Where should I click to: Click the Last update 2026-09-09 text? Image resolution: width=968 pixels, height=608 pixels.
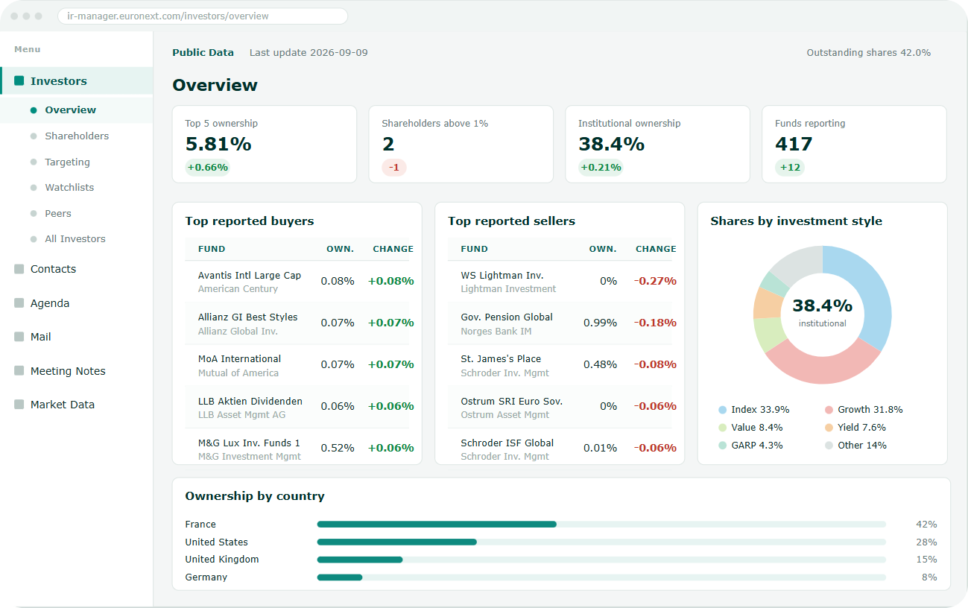tap(309, 52)
